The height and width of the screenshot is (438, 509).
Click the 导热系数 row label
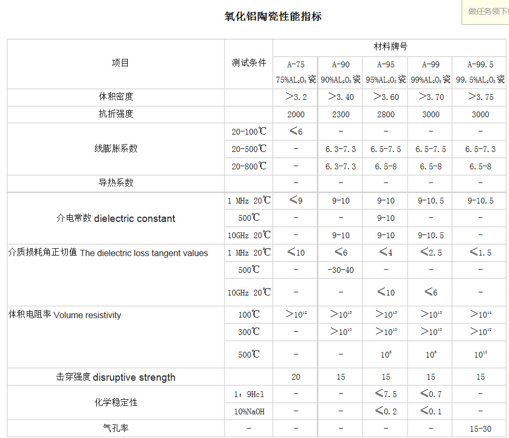tap(116, 183)
